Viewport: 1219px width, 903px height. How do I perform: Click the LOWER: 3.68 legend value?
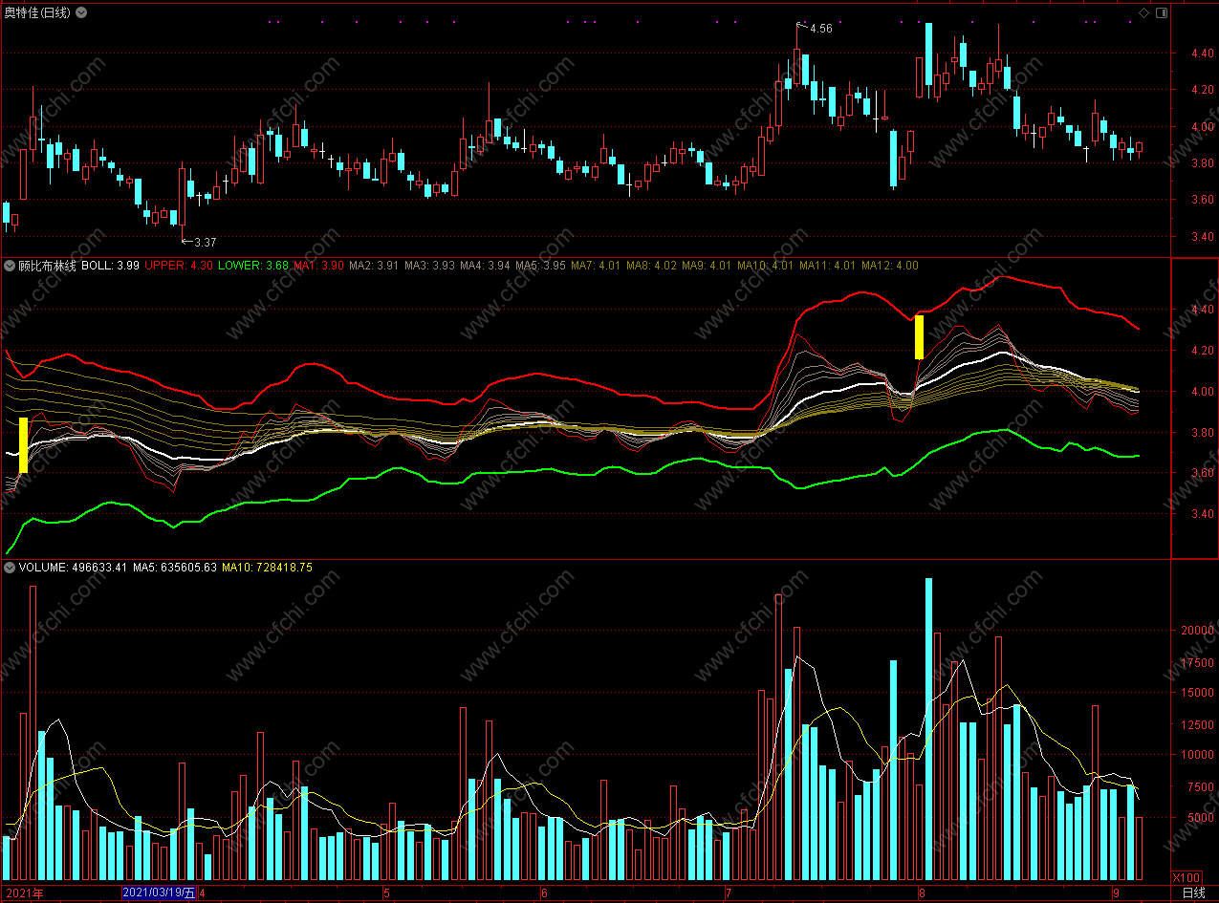pyautogui.click(x=253, y=266)
